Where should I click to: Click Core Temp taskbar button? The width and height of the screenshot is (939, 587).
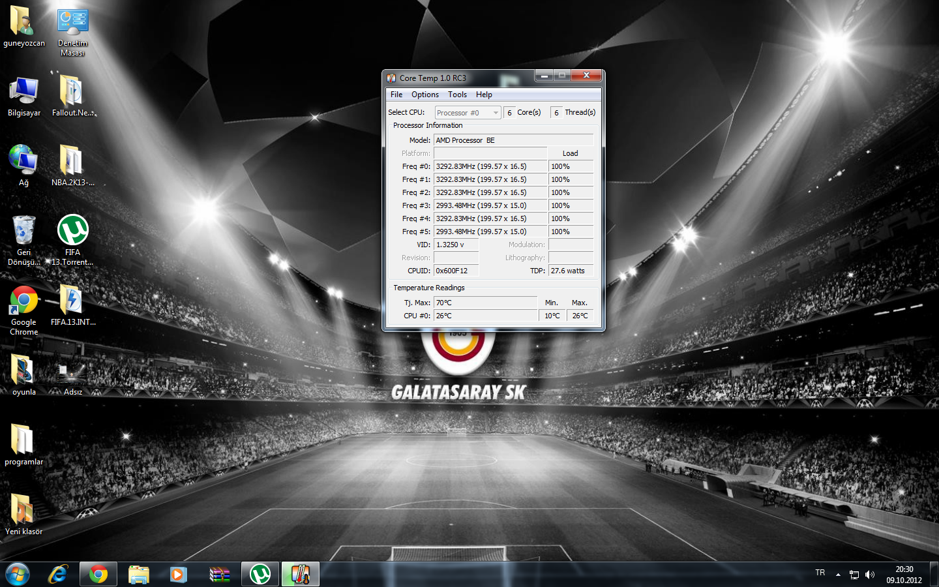301,575
